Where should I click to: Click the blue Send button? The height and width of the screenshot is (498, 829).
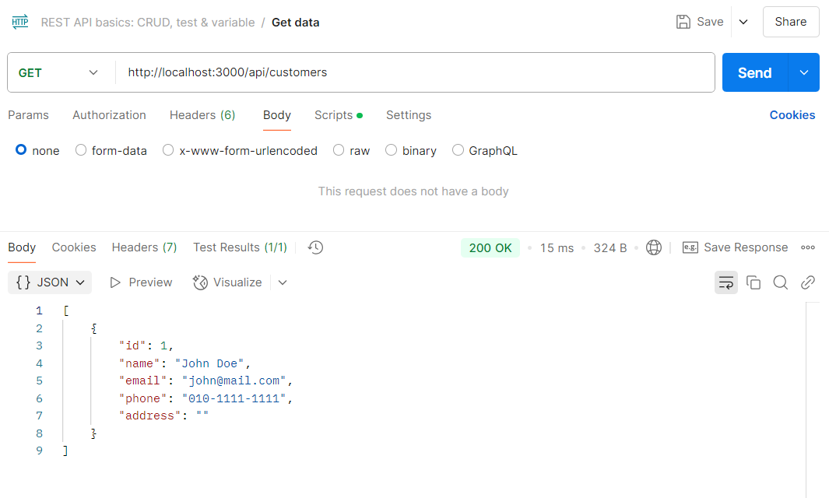(755, 72)
